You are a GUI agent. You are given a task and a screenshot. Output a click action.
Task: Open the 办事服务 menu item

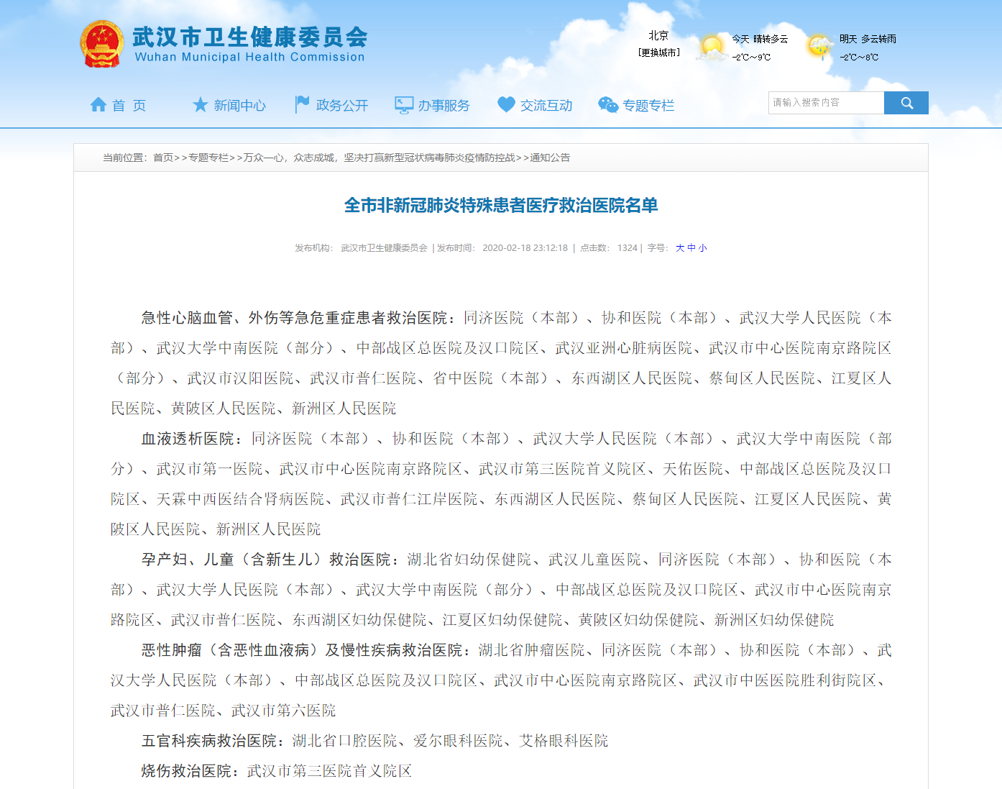[x=444, y=105]
